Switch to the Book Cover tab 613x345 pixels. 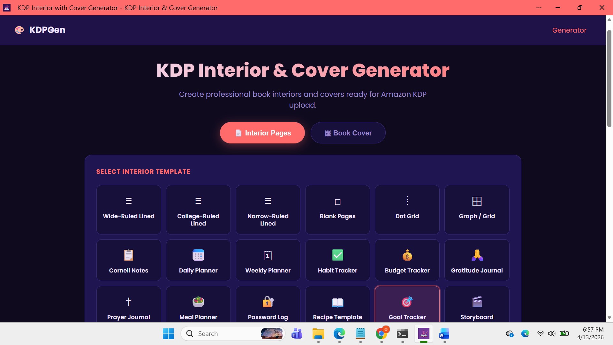click(348, 133)
